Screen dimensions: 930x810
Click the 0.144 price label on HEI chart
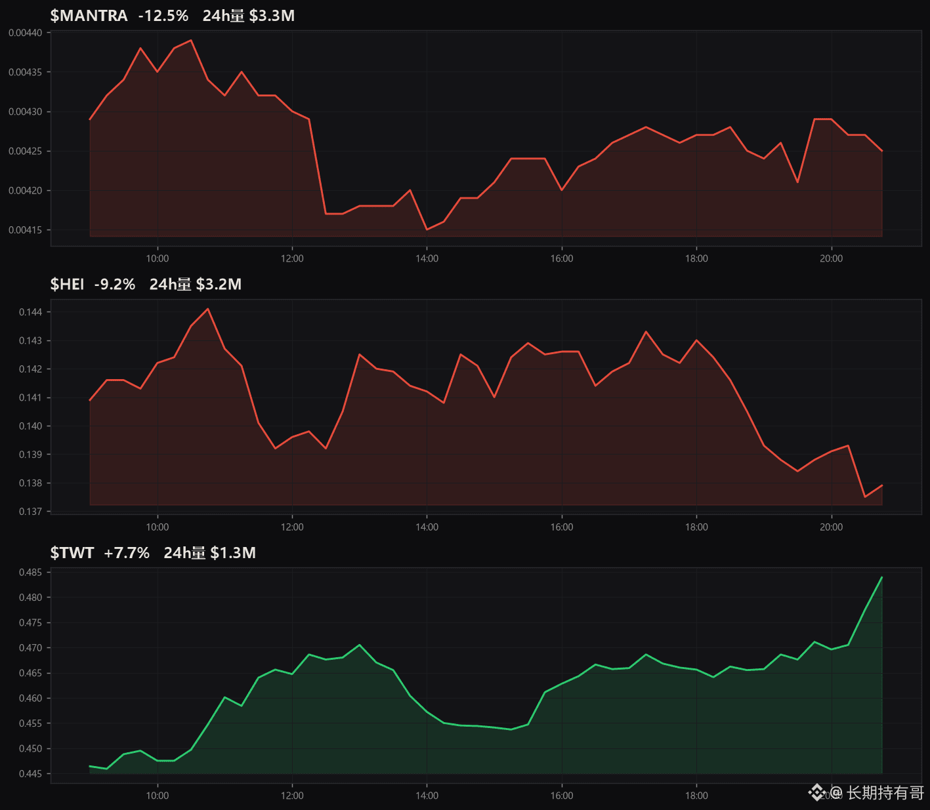pos(30,312)
